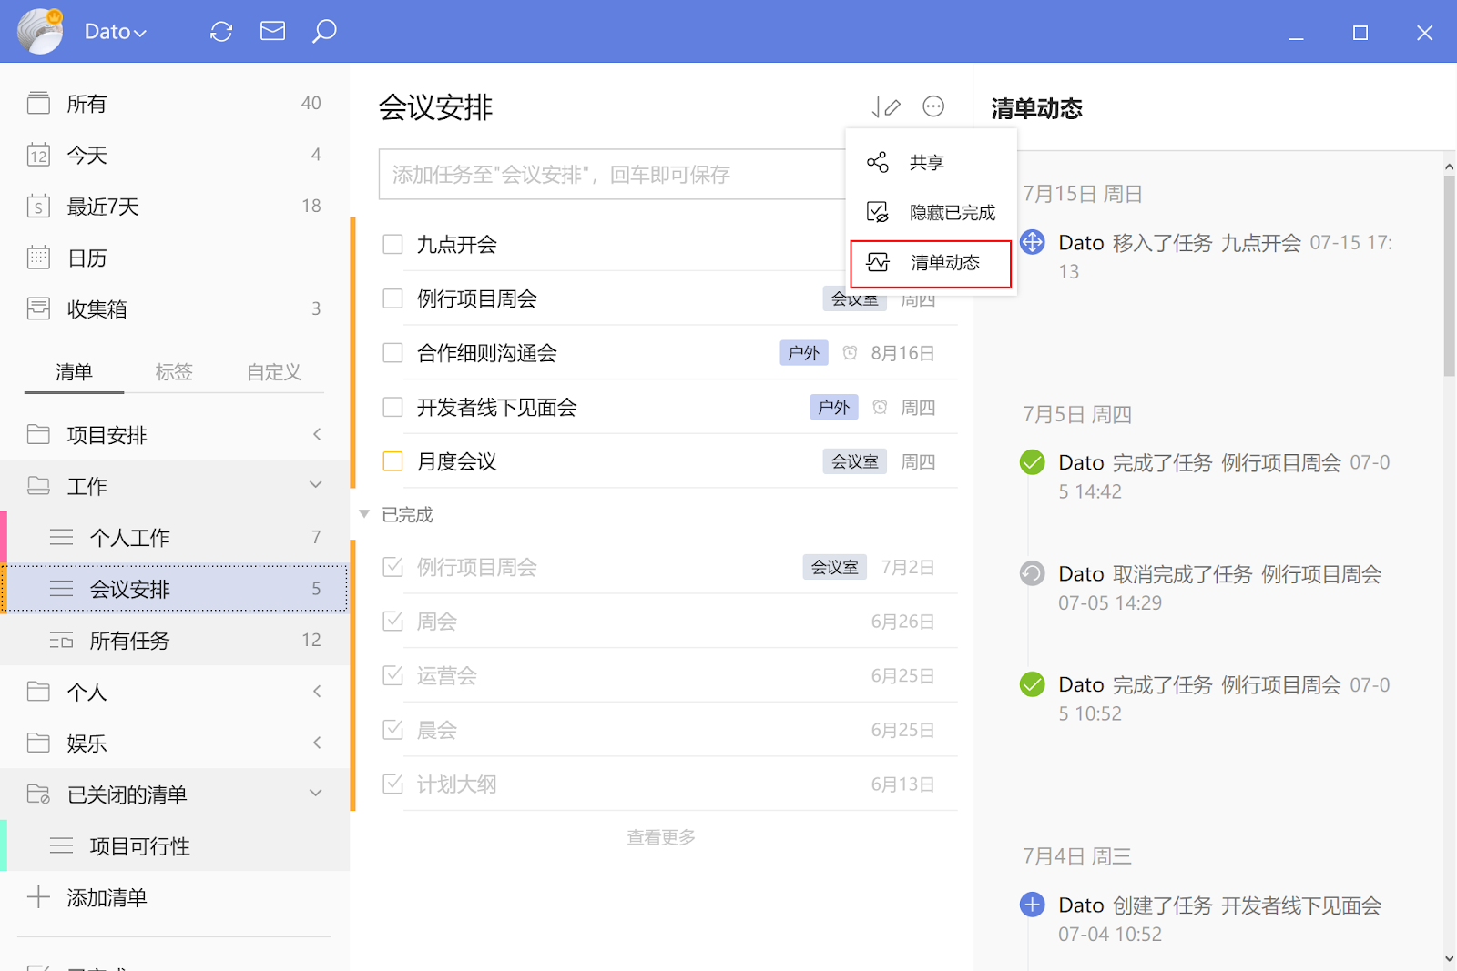Uncheck completed task 周会
Viewport: 1457px width, 971px height.
click(392, 622)
